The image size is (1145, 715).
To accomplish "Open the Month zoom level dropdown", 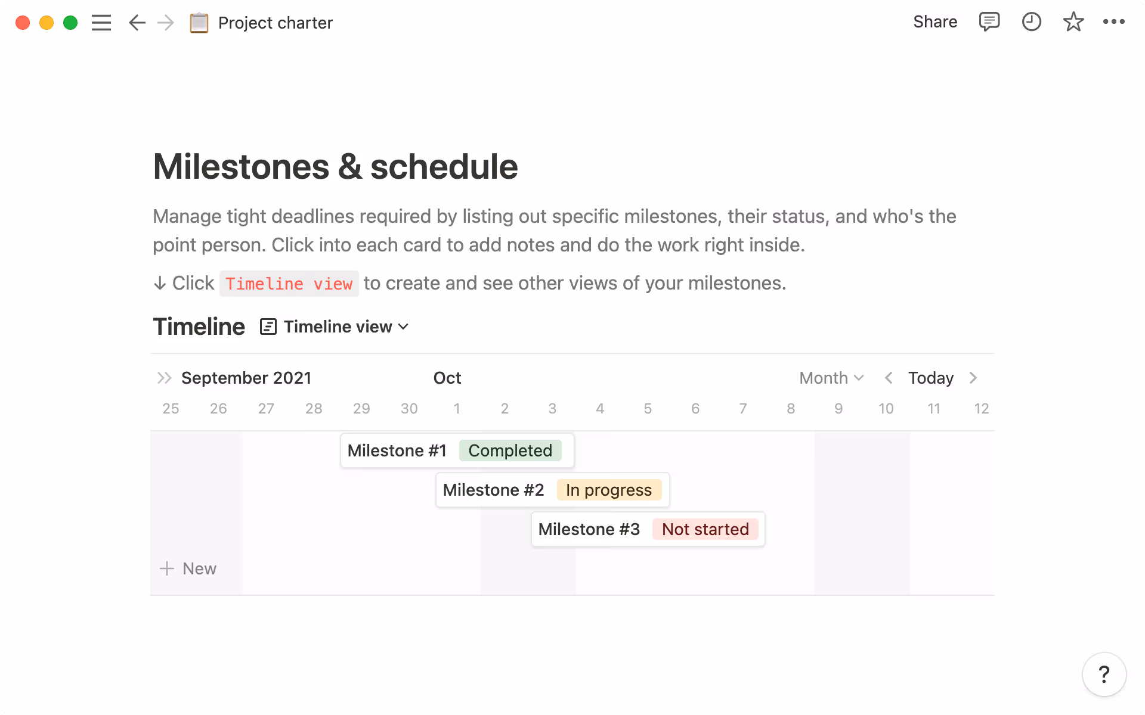I will [x=831, y=378].
